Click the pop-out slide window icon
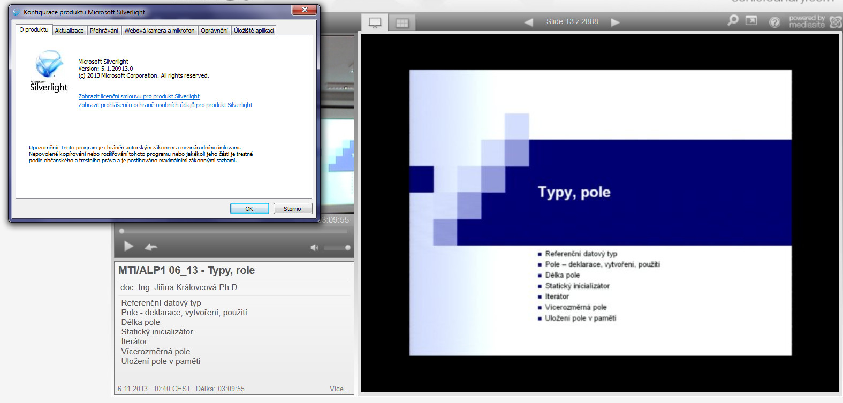 (751, 21)
